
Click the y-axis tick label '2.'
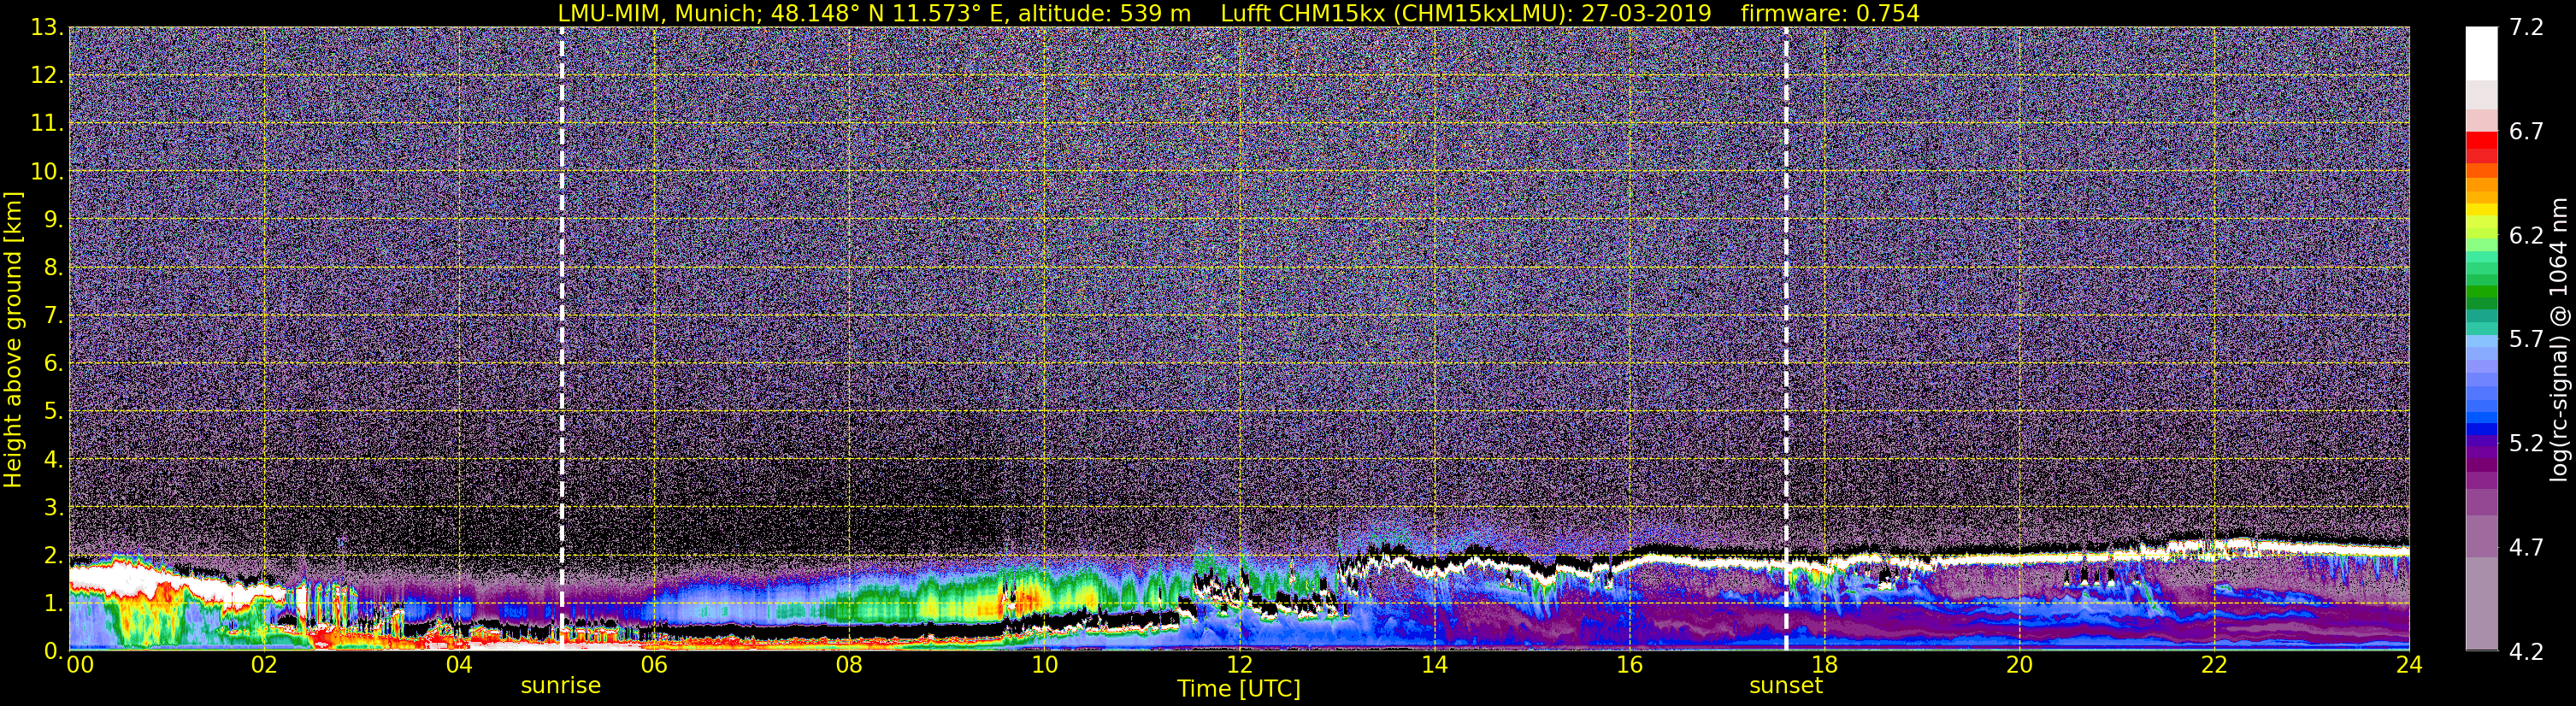click(x=53, y=556)
